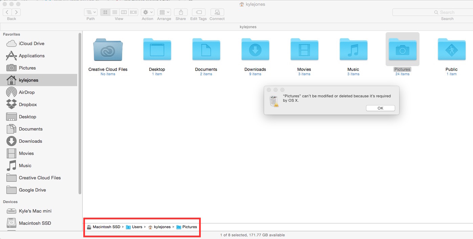This screenshot has width=473, height=239.
Task: Select the Movies folder icon
Action: pos(304,49)
